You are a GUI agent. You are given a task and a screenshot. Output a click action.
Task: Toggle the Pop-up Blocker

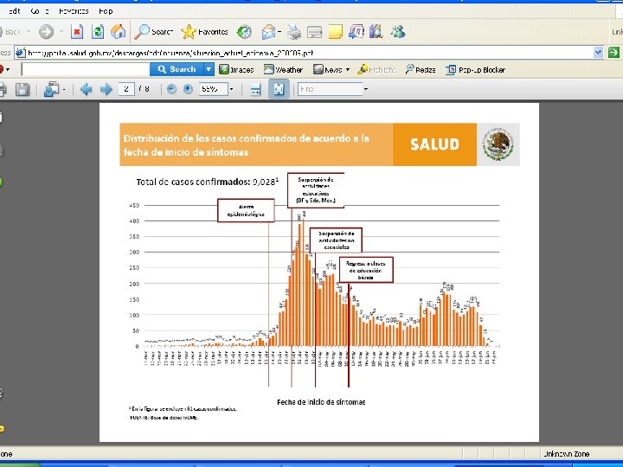475,70
